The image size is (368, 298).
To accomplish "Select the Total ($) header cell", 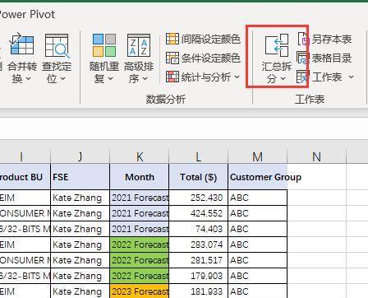I will pyautogui.click(x=199, y=177).
